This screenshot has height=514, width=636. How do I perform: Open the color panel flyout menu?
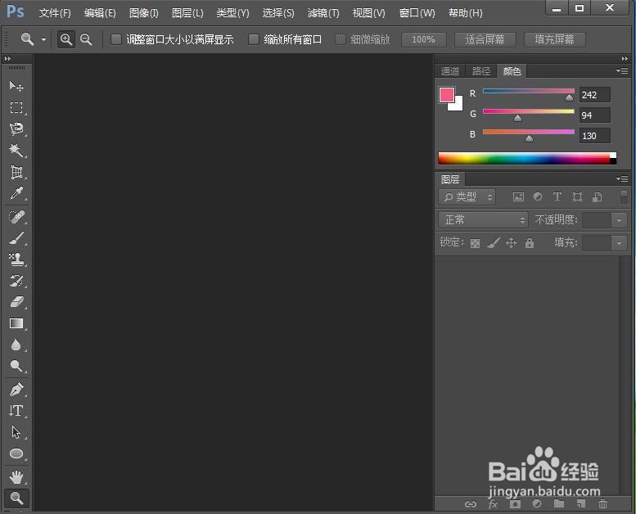[622, 71]
